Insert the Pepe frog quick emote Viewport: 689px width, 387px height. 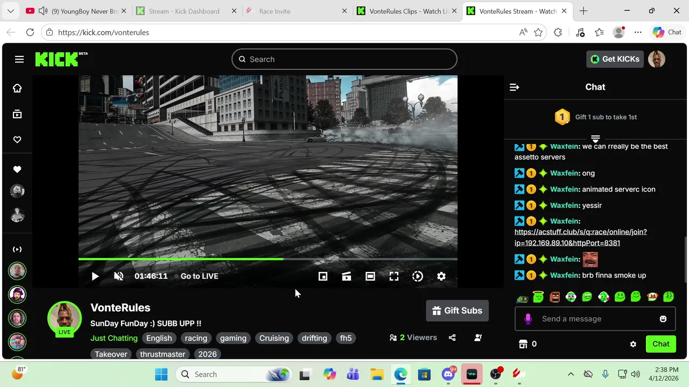[522, 297]
